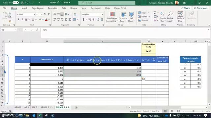The height and width of the screenshot is (118, 211).
Task: Click the AutoSum sigma icon
Action: pyautogui.click(x=155, y=13)
